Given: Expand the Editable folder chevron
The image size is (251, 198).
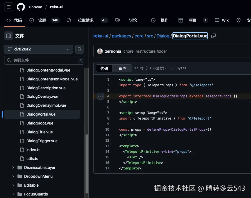Looking at the screenshot, I should pos(13,185).
